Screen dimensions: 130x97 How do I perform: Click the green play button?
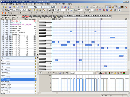pos(81,7)
